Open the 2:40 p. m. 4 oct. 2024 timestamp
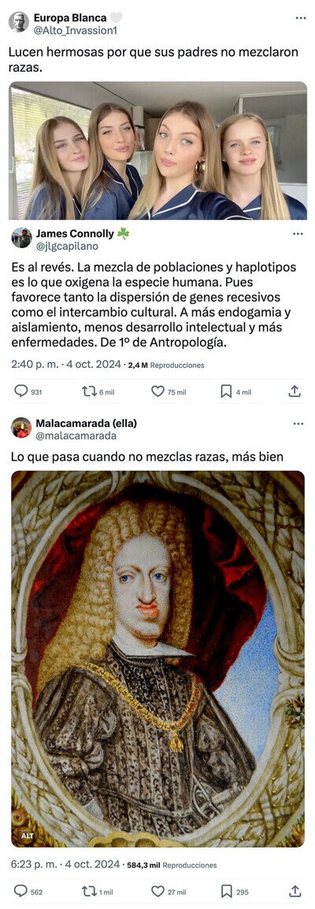 pyautogui.click(x=66, y=365)
